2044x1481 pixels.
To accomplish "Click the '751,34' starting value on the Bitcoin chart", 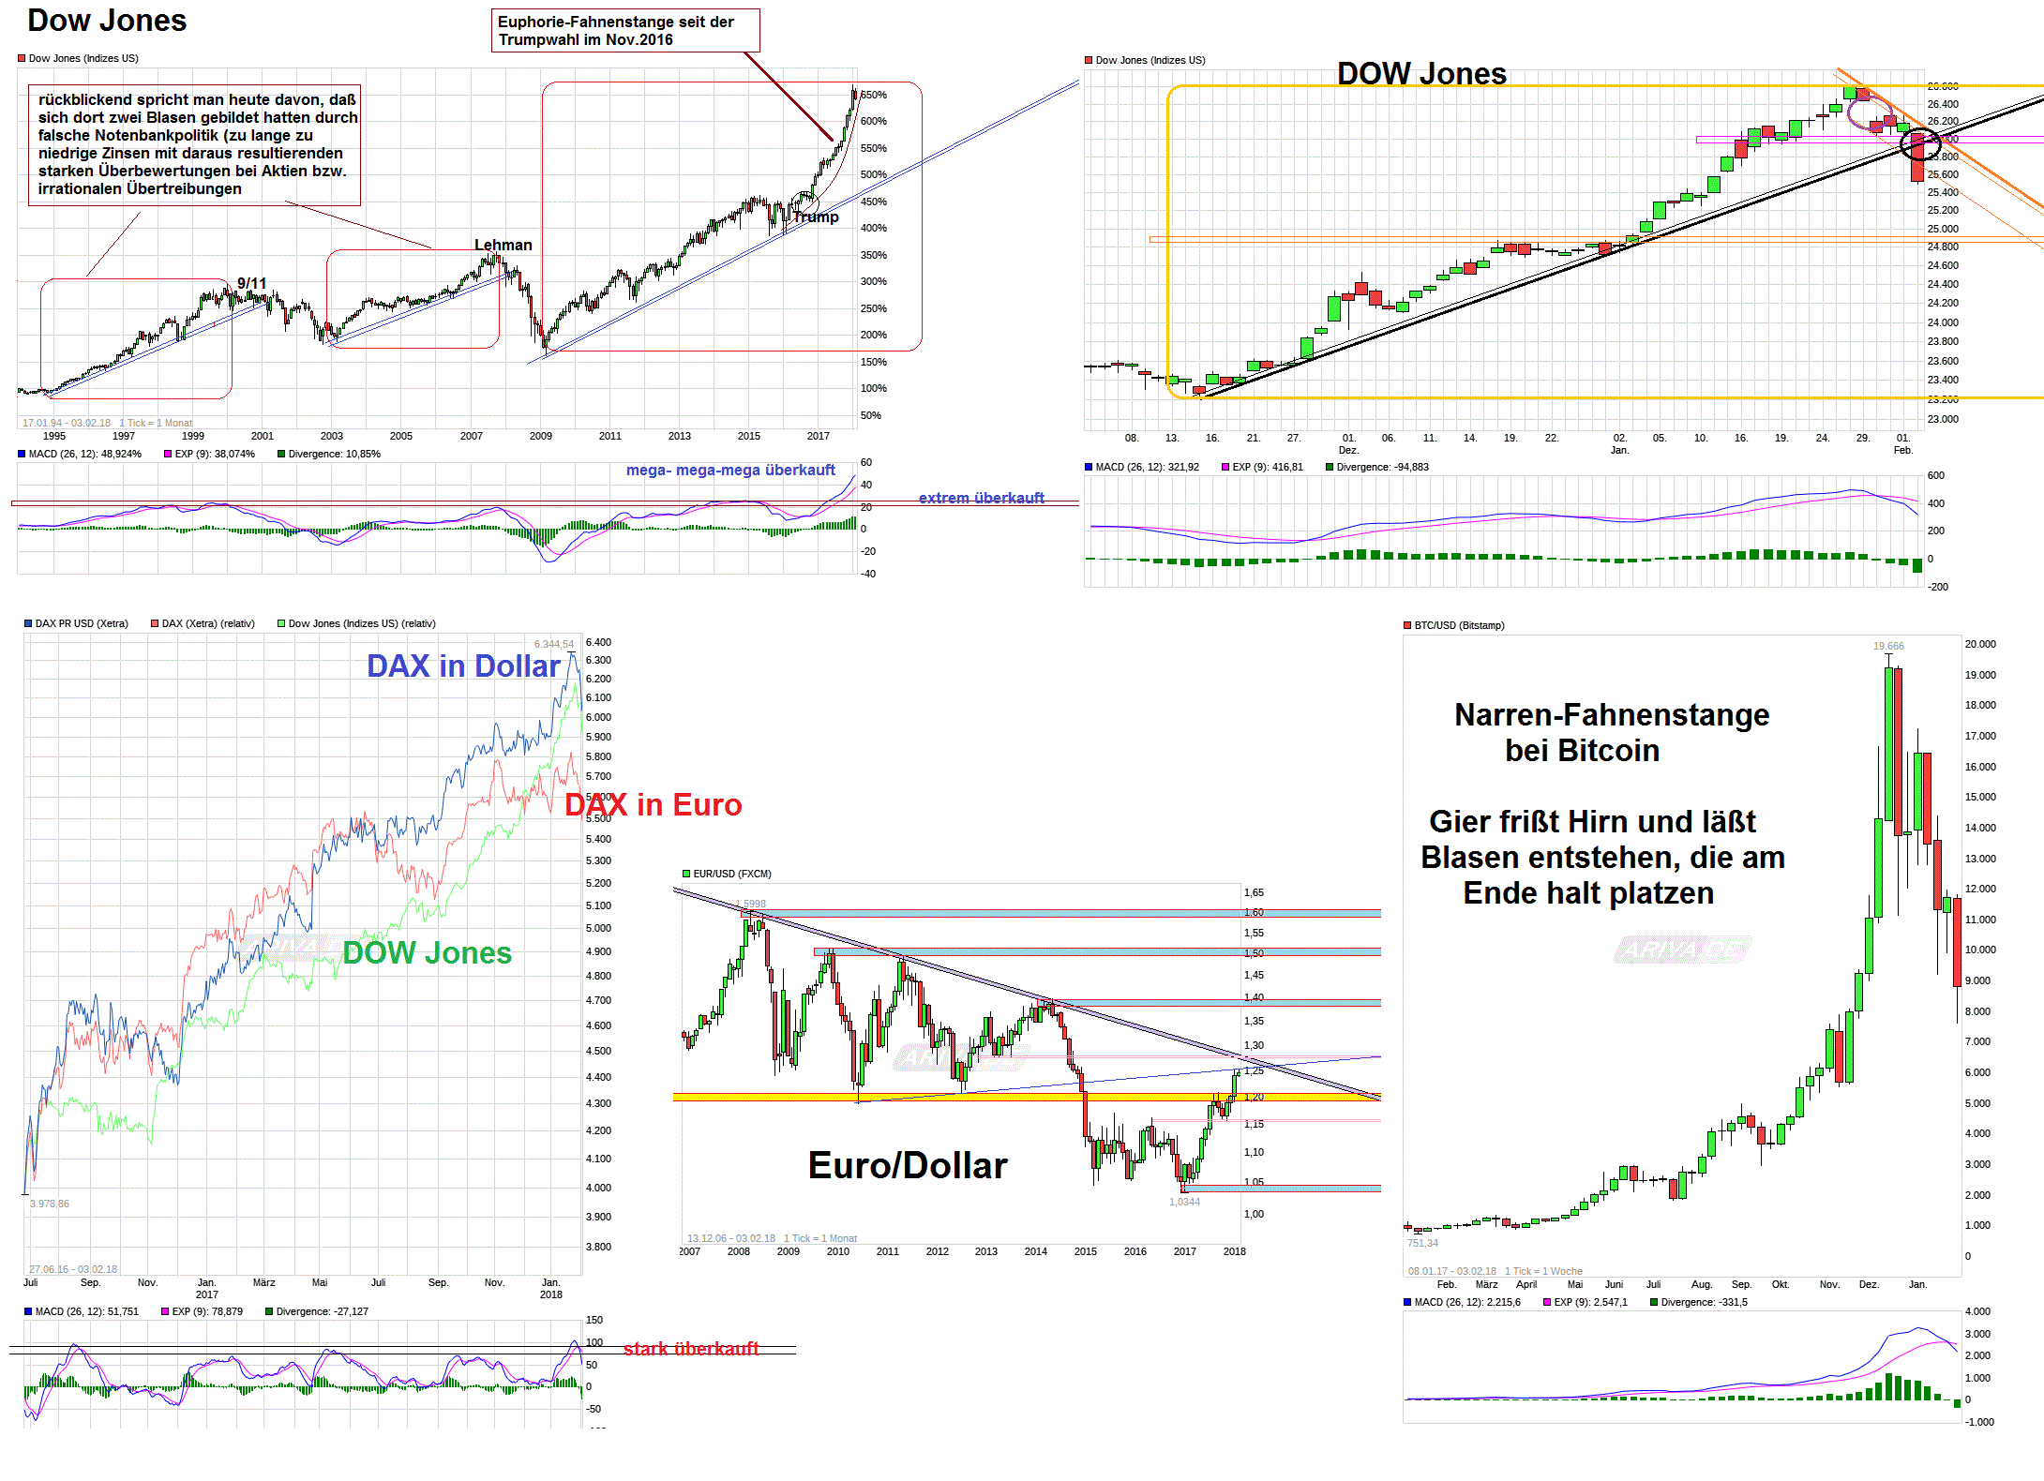I will point(1422,1243).
